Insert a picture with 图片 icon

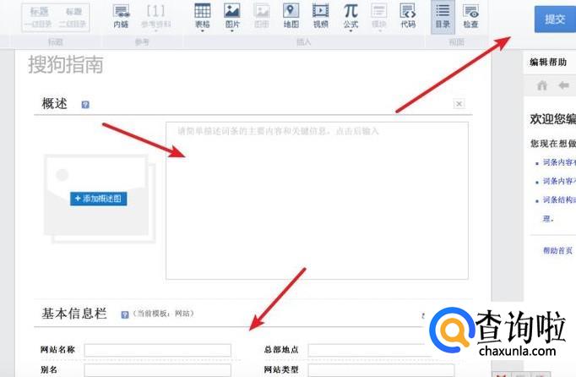(x=232, y=16)
